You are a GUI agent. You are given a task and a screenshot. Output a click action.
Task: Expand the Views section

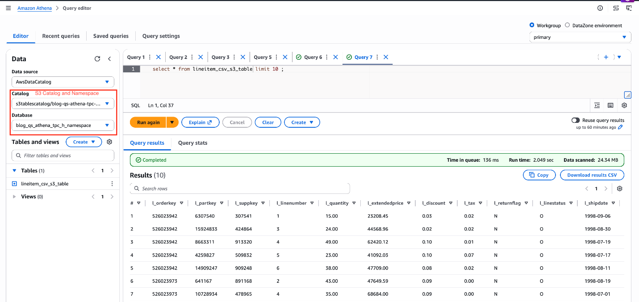[x=15, y=197]
